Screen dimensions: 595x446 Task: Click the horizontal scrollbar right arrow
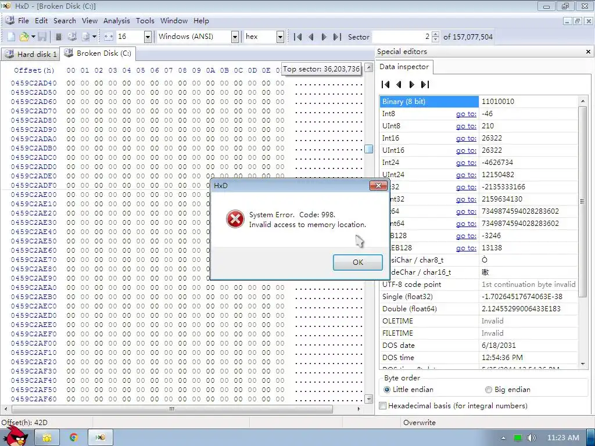(359, 409)
